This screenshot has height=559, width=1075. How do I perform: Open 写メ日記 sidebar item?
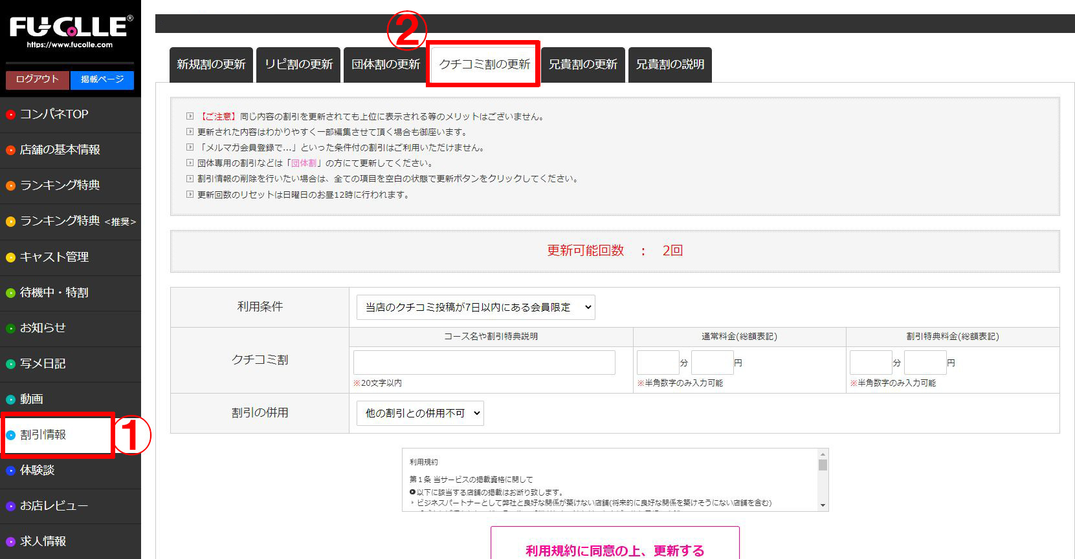pos(43,364)
